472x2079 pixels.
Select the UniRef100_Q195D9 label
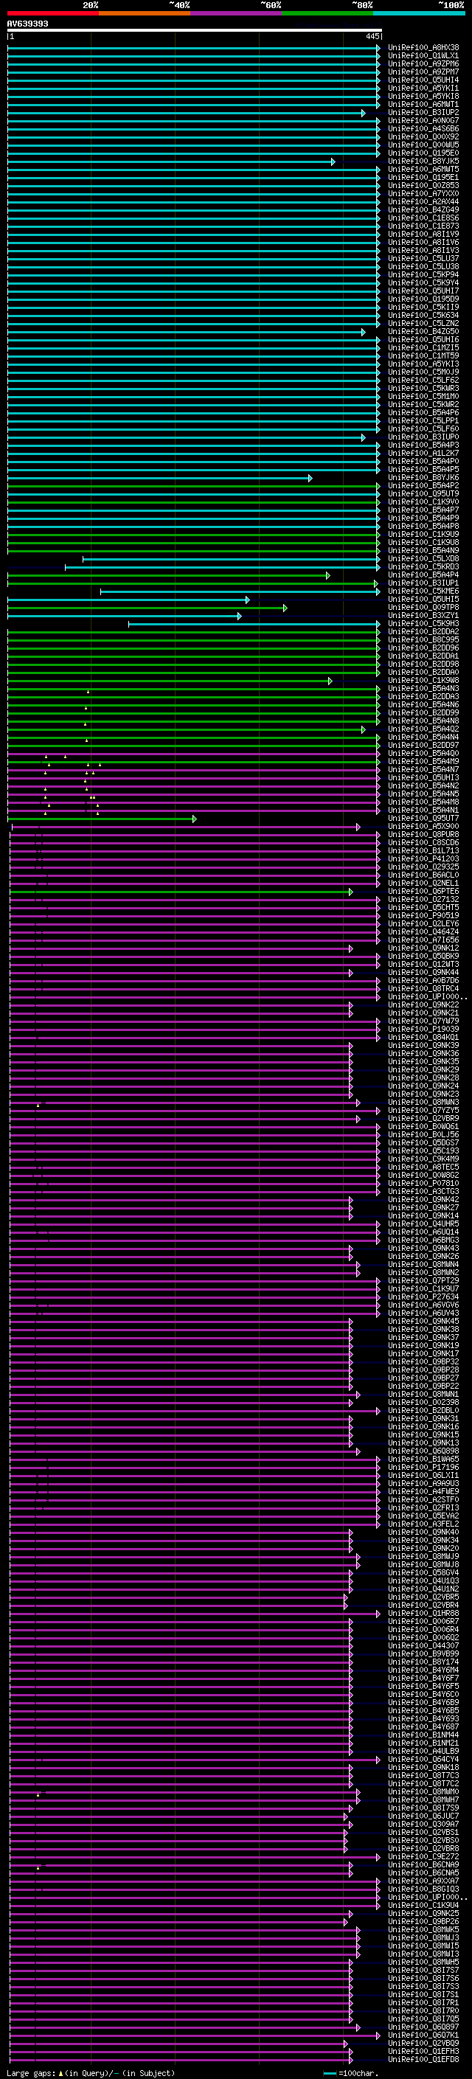[423, 299]
